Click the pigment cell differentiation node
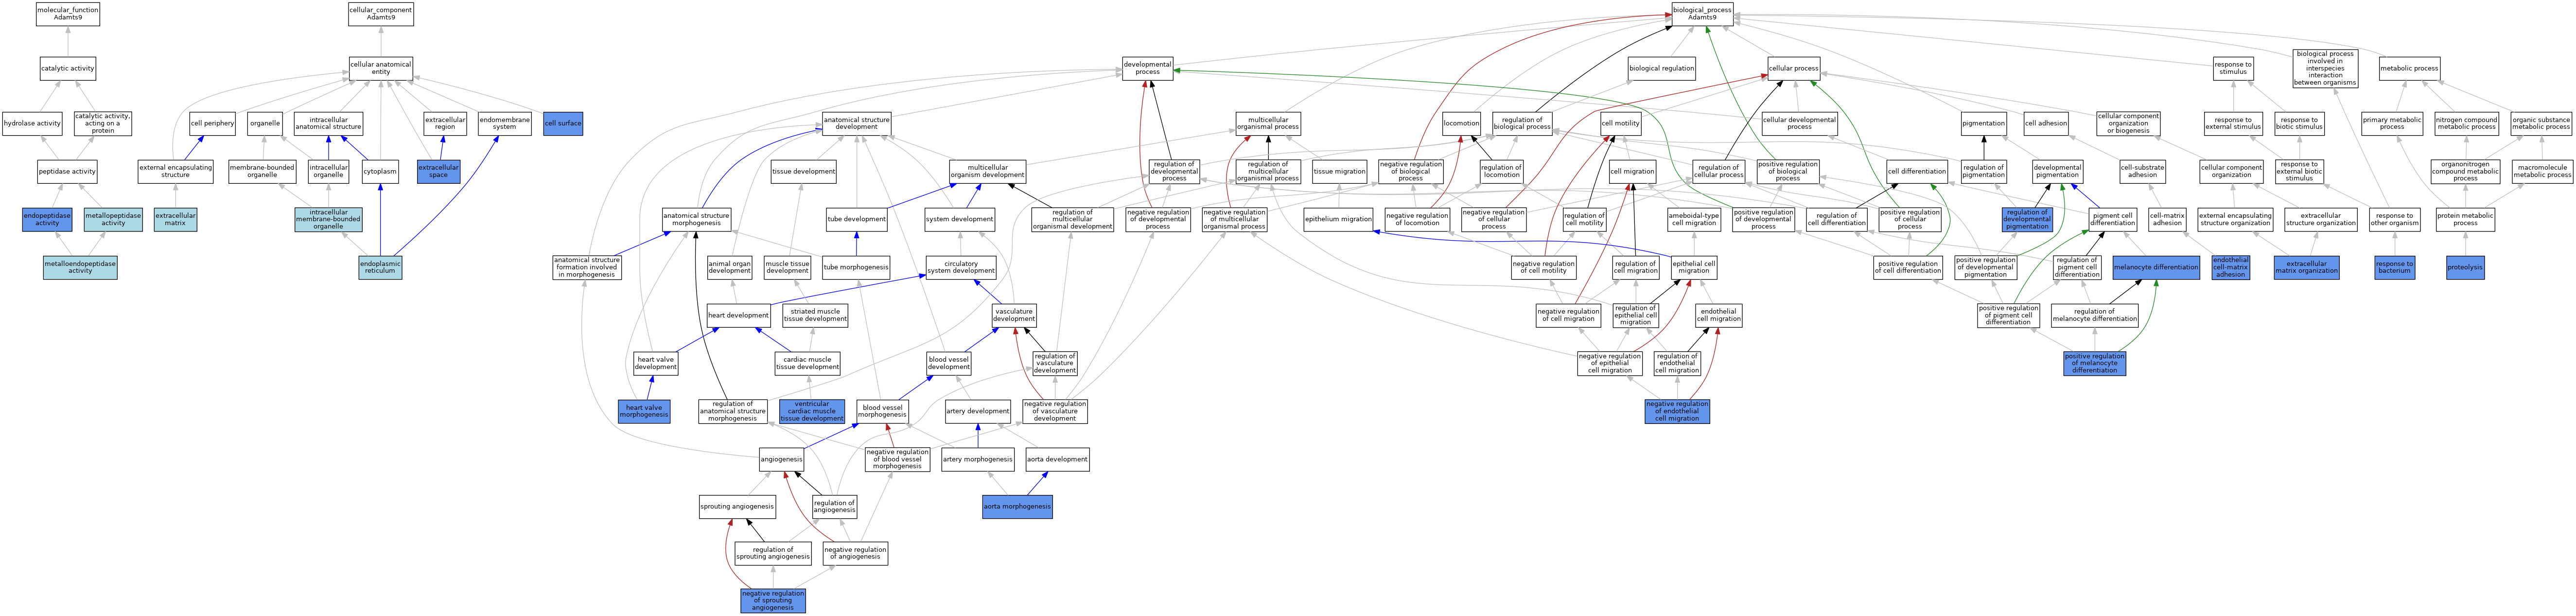This screenshot has width=2576, height=616. [2113, 220]
